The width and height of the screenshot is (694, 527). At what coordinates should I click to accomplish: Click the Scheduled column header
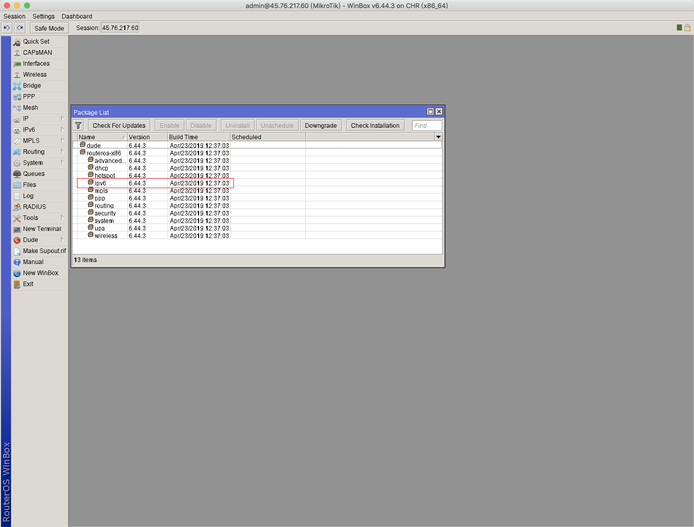pos(268,137)
